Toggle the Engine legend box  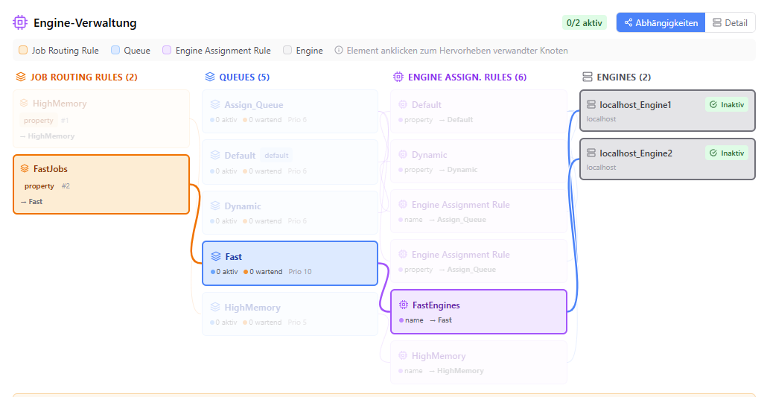[287, 50]
